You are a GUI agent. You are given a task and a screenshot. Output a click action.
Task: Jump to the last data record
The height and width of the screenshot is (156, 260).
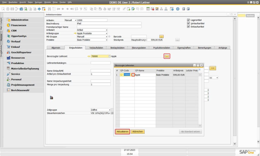(72, 9)
